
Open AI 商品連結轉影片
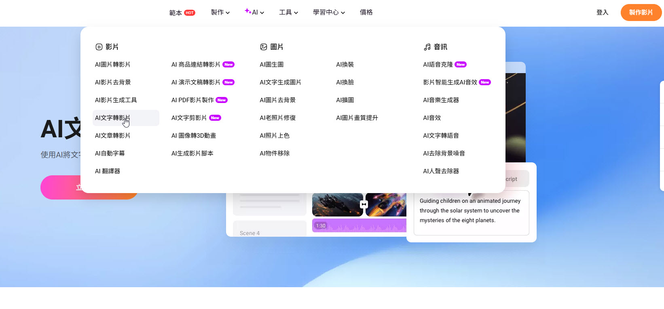coord(196,65)
